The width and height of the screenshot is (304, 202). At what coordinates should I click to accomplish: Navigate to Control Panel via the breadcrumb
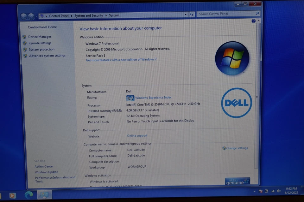pos(59,15)
